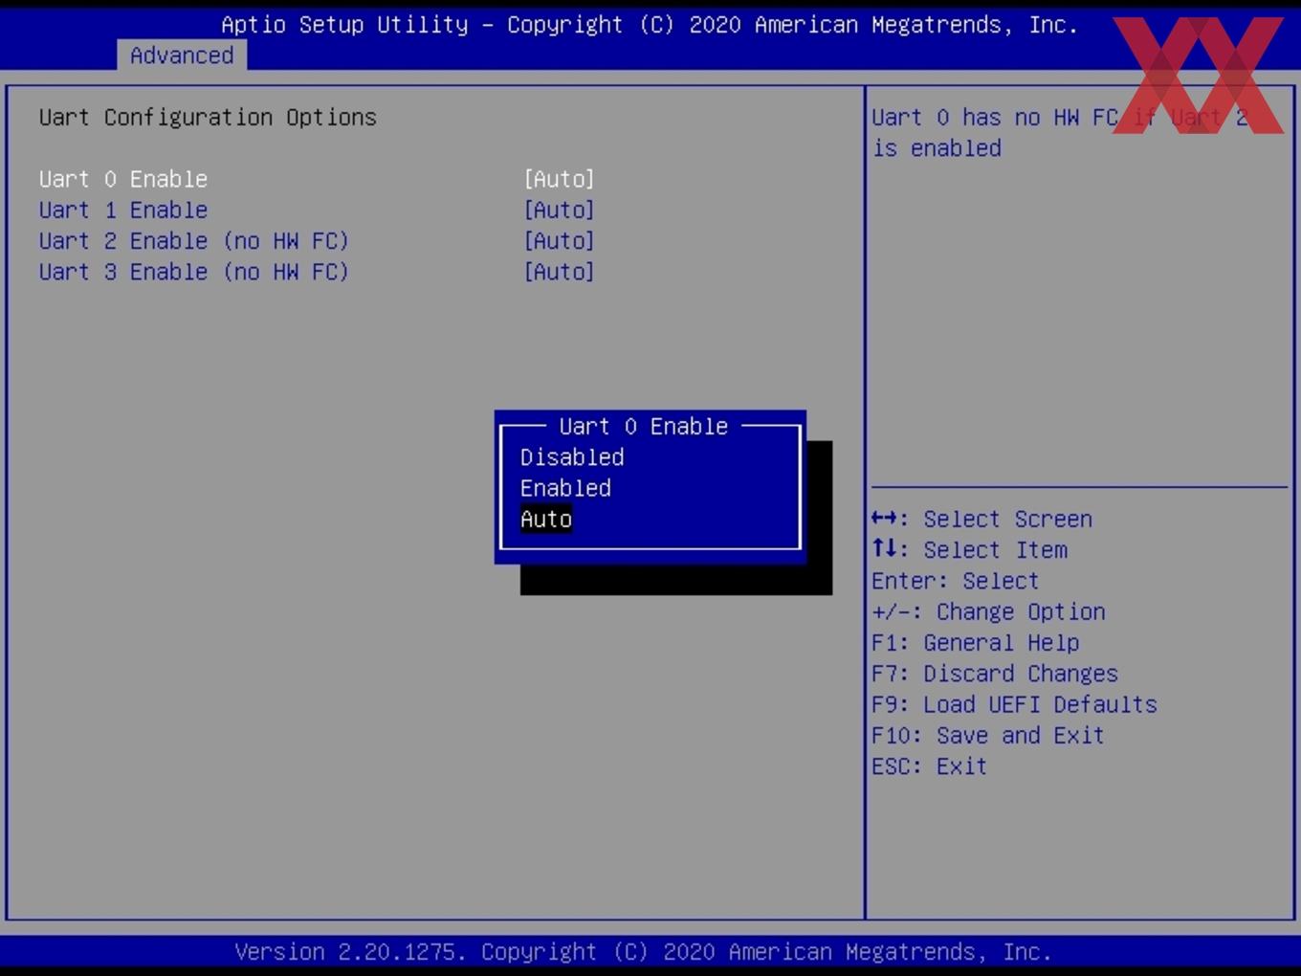Select Uart 2 Enable (no HW FC) label
The image size is (1301, 976).
point(194,241)
